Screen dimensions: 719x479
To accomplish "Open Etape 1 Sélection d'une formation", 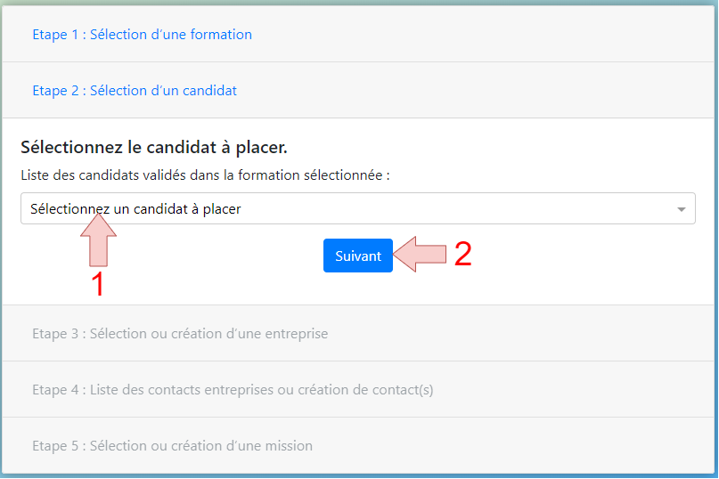I will tap(143, 35).
